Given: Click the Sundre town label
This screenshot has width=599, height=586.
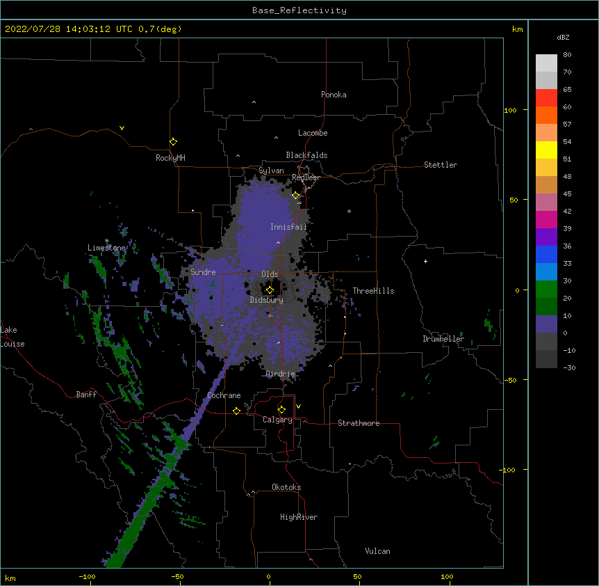Looking at the screenshot, I should [203, 272].
